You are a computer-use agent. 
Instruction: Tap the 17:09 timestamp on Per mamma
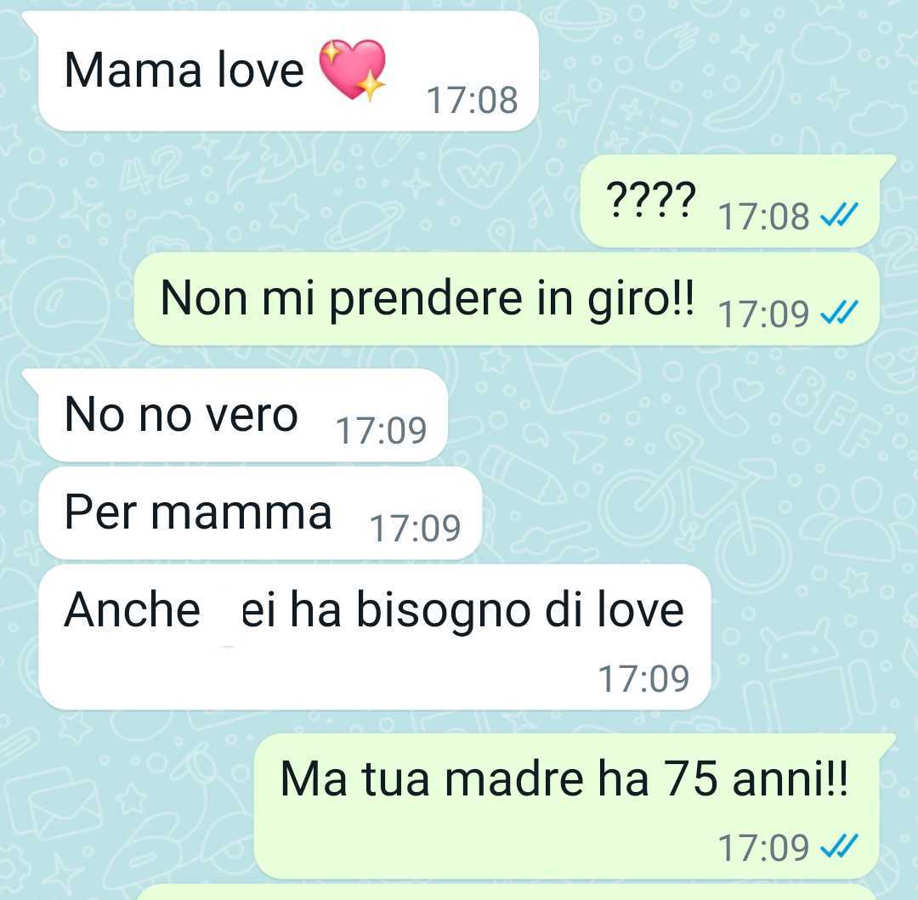pos(415,529)
